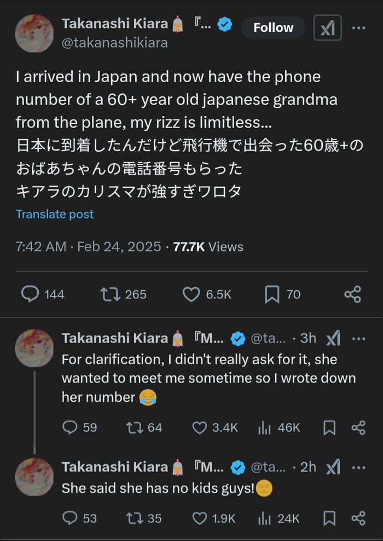Open Grok actions on the main post
The image size is (383, 541).
[x=327, y=27]
